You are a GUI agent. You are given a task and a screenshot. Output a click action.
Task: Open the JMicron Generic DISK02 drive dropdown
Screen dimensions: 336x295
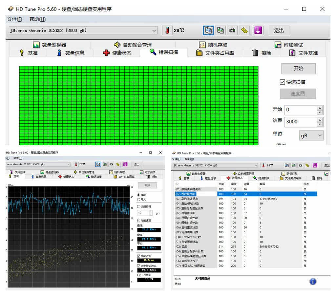[83, 30]
